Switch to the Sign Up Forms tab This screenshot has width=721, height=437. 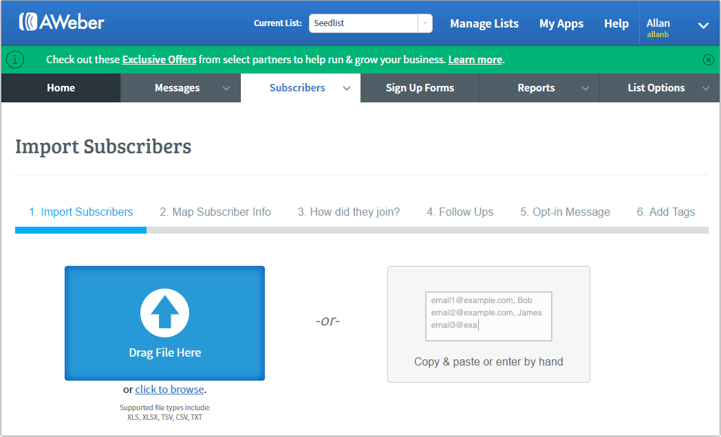click(420, 88)
